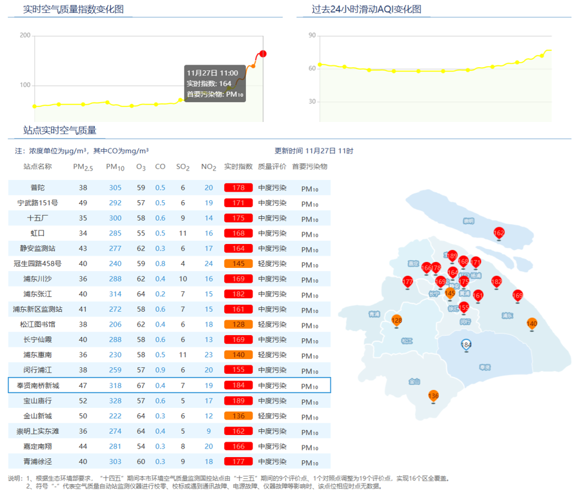This screenshot has height=499, width=581.
Task: Click the red final data point on real-time chart
Action: [263, 54]
